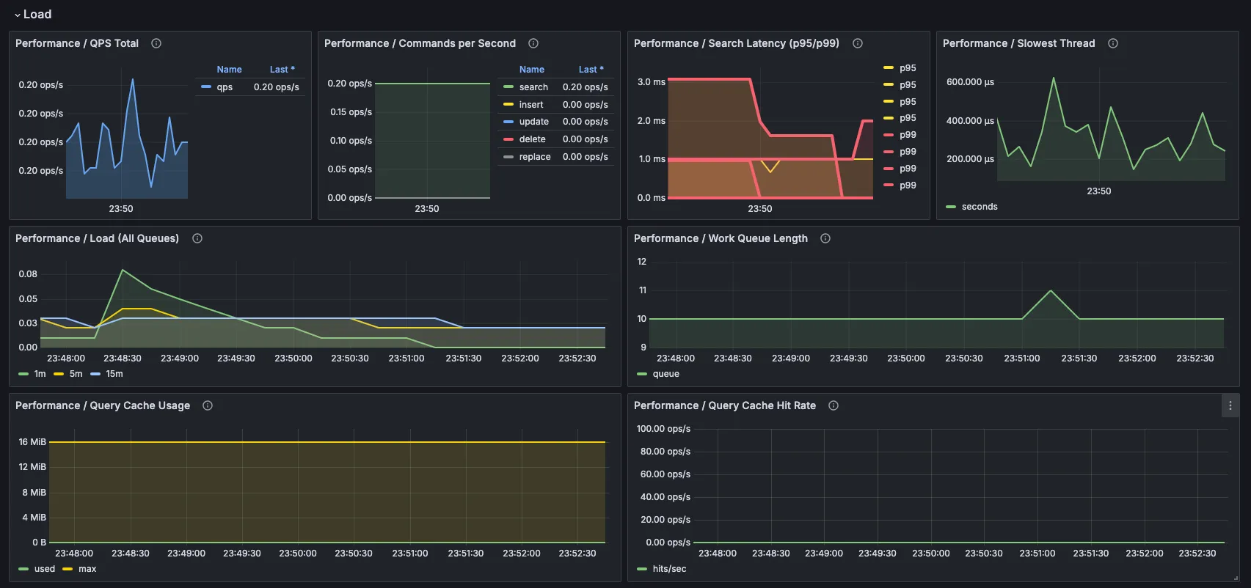Click info icon beside Work Queue Length

825,238
